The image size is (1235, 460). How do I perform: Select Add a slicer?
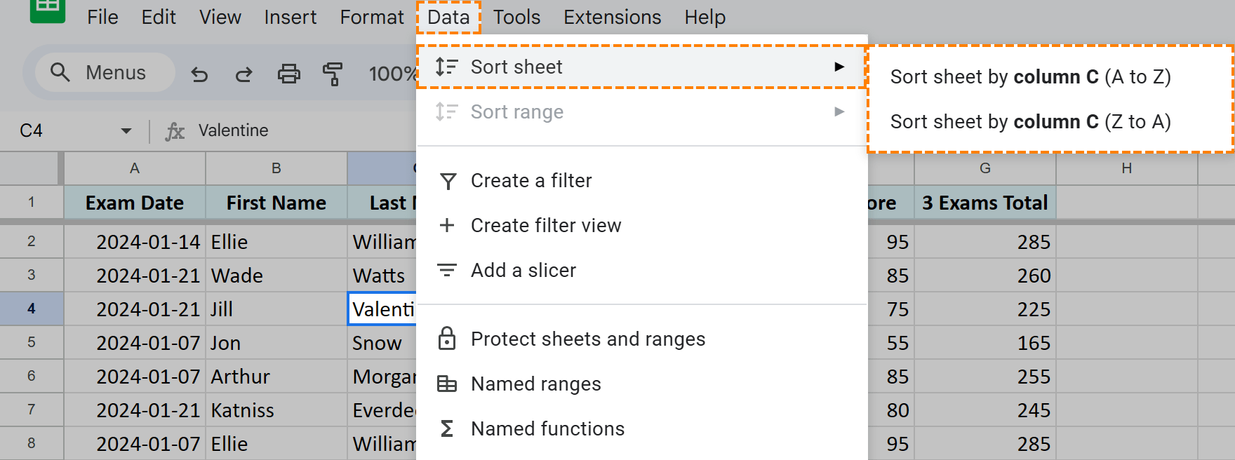642,270
